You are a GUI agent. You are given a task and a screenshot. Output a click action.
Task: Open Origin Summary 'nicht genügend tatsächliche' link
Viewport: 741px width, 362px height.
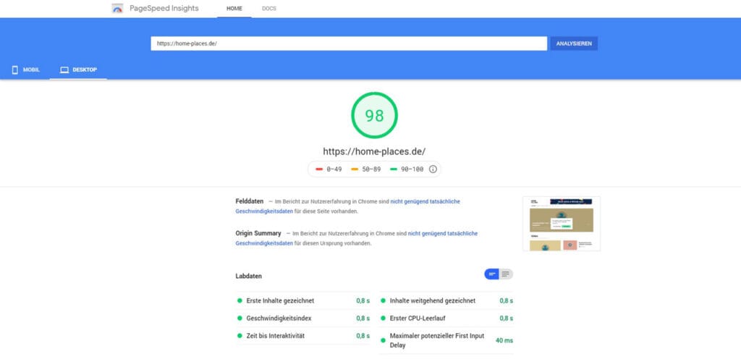443,233
